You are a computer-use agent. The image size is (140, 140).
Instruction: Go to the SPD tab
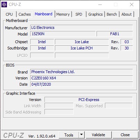79,14
